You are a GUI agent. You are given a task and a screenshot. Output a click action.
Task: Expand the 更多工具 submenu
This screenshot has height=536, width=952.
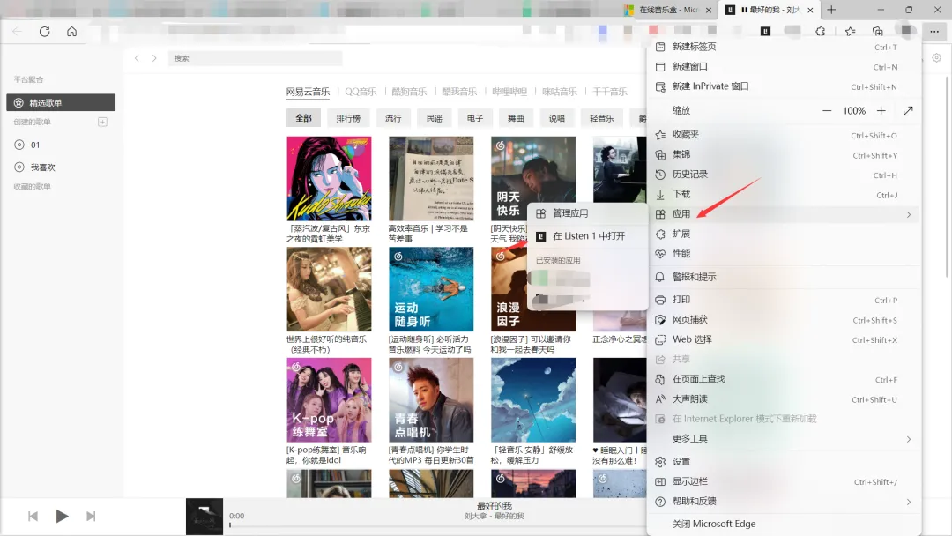click(x=784, y=439)
